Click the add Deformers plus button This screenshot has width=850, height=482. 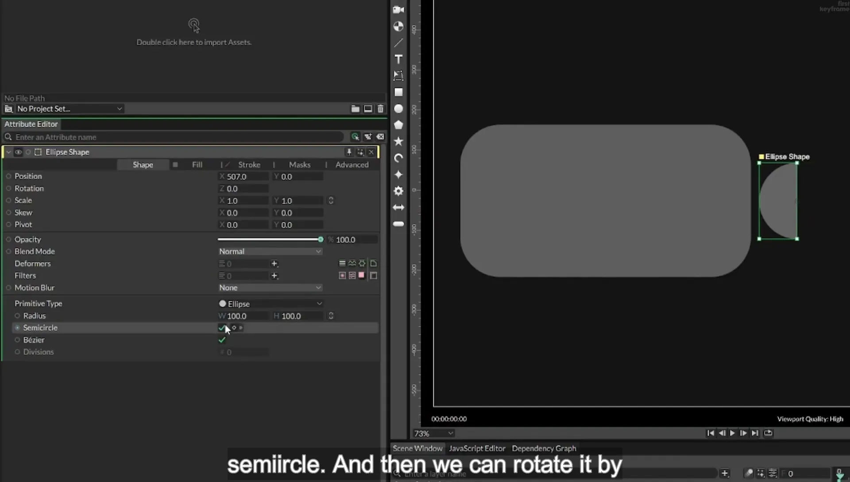[x=274, y=264]
